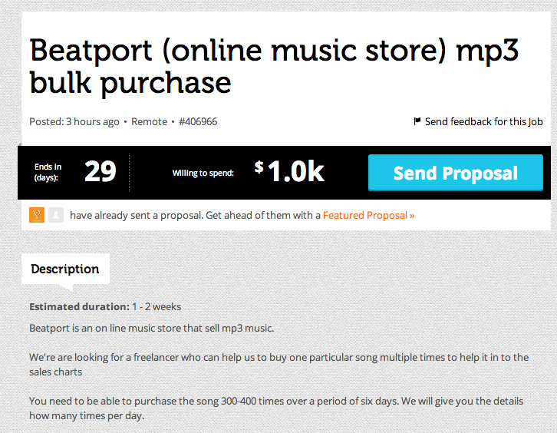557x433 pixels.
Task: Click the orange proposer avatar thumbnail
Action: click(37, 215)
